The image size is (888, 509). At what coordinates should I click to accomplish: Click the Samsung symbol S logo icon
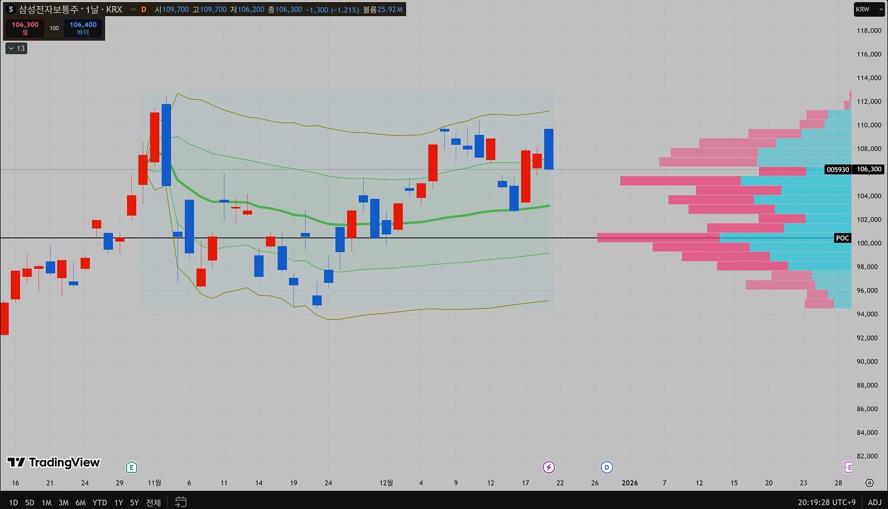tap(11, 9)
